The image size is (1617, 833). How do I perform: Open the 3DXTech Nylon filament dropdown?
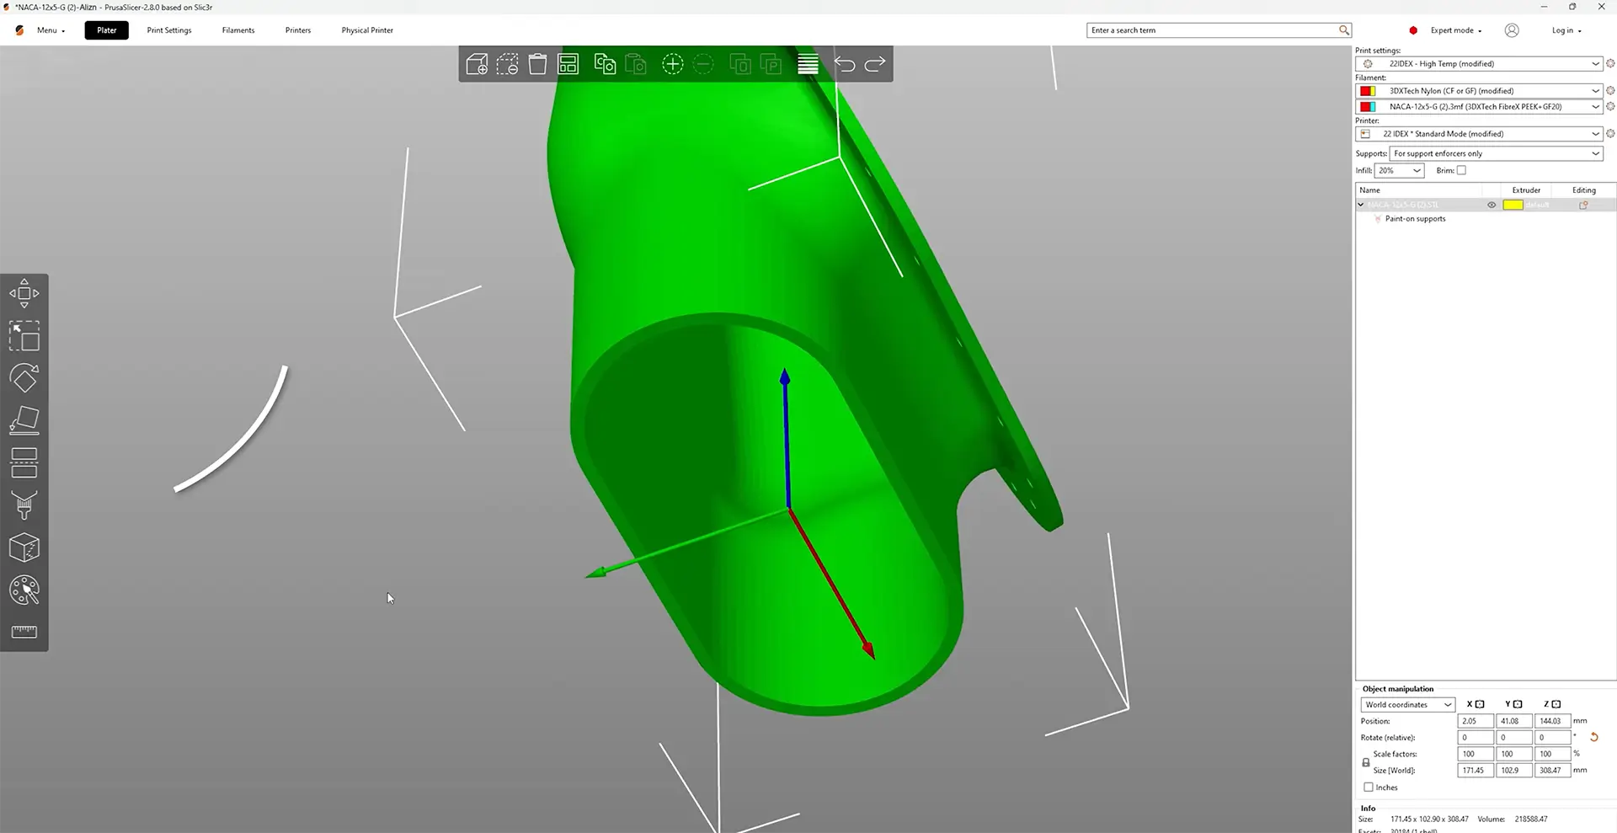click(1478, 91)
